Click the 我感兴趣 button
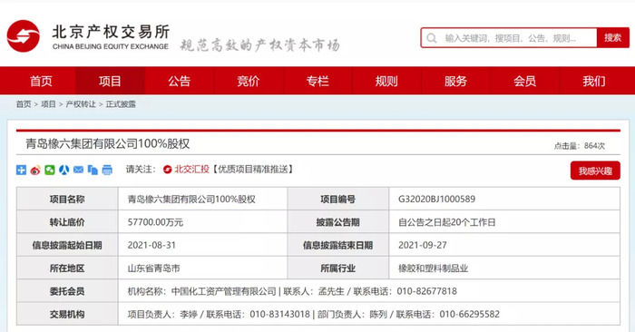This screenshot has height=332, width=635. (x=595, y=171)
